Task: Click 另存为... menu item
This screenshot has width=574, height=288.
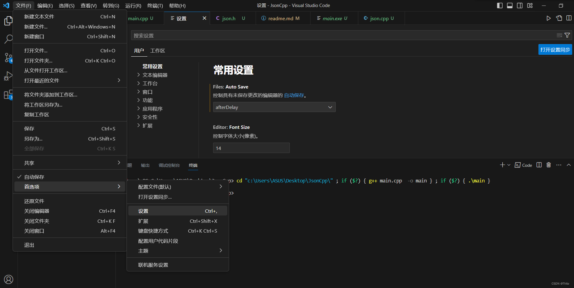Action: point(70,139)
